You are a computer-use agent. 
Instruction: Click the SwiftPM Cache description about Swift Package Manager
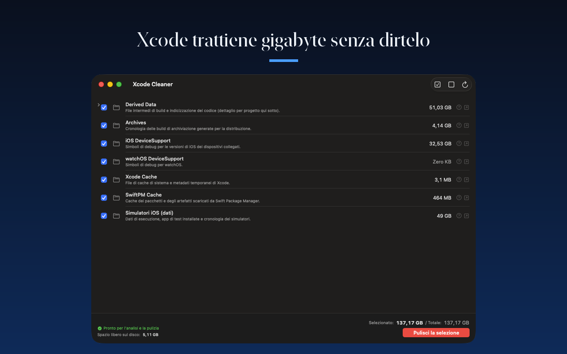(193, 201)
